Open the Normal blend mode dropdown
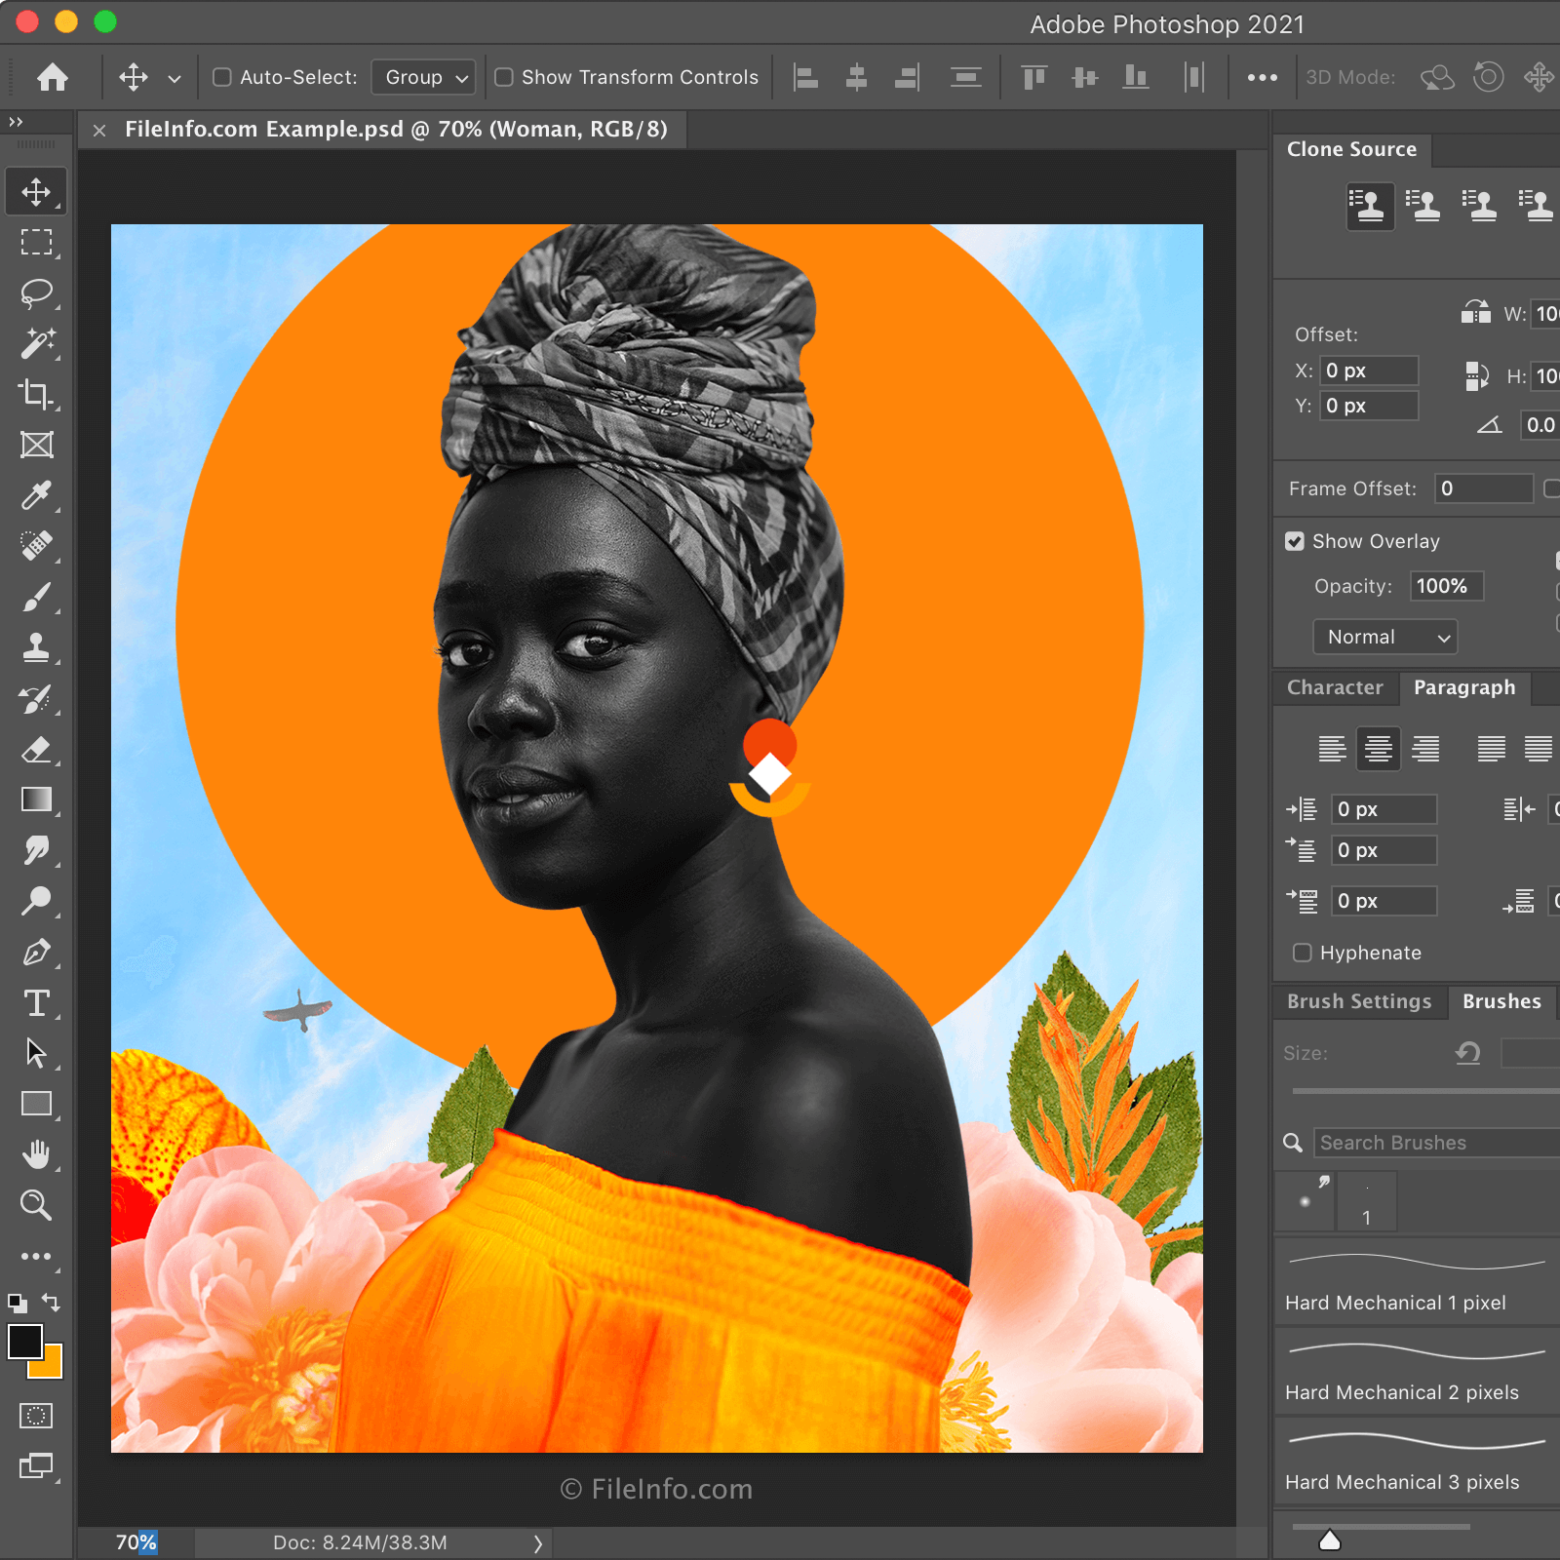 [1384, 637]
